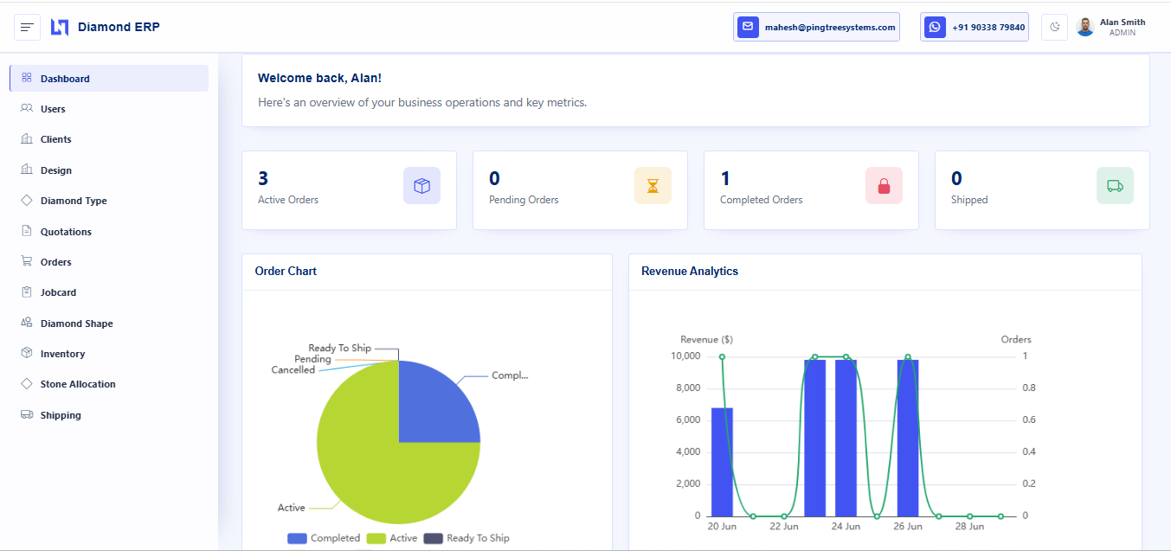Toggle Ready To Ship legend item
This screenshot has width=1171, height=551.
[x=466, y=538]
